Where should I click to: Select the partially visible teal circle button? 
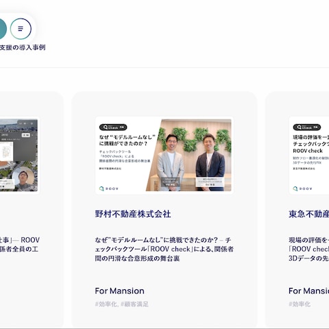3,29
